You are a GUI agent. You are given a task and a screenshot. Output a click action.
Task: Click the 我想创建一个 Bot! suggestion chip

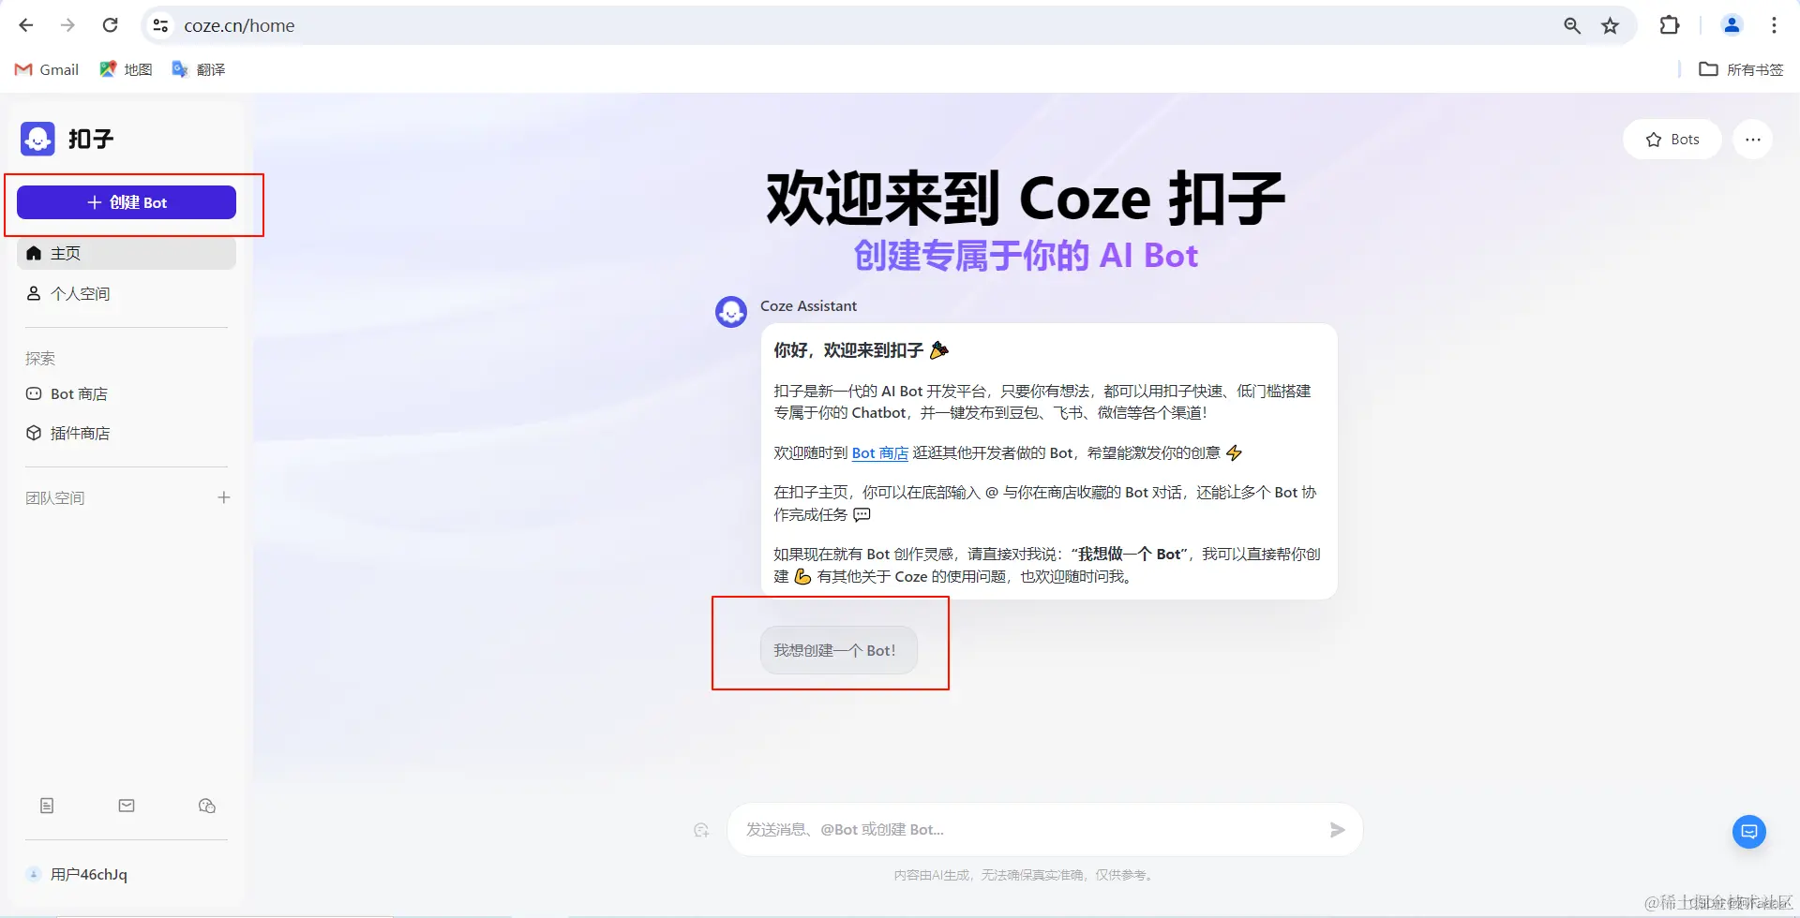838,650
